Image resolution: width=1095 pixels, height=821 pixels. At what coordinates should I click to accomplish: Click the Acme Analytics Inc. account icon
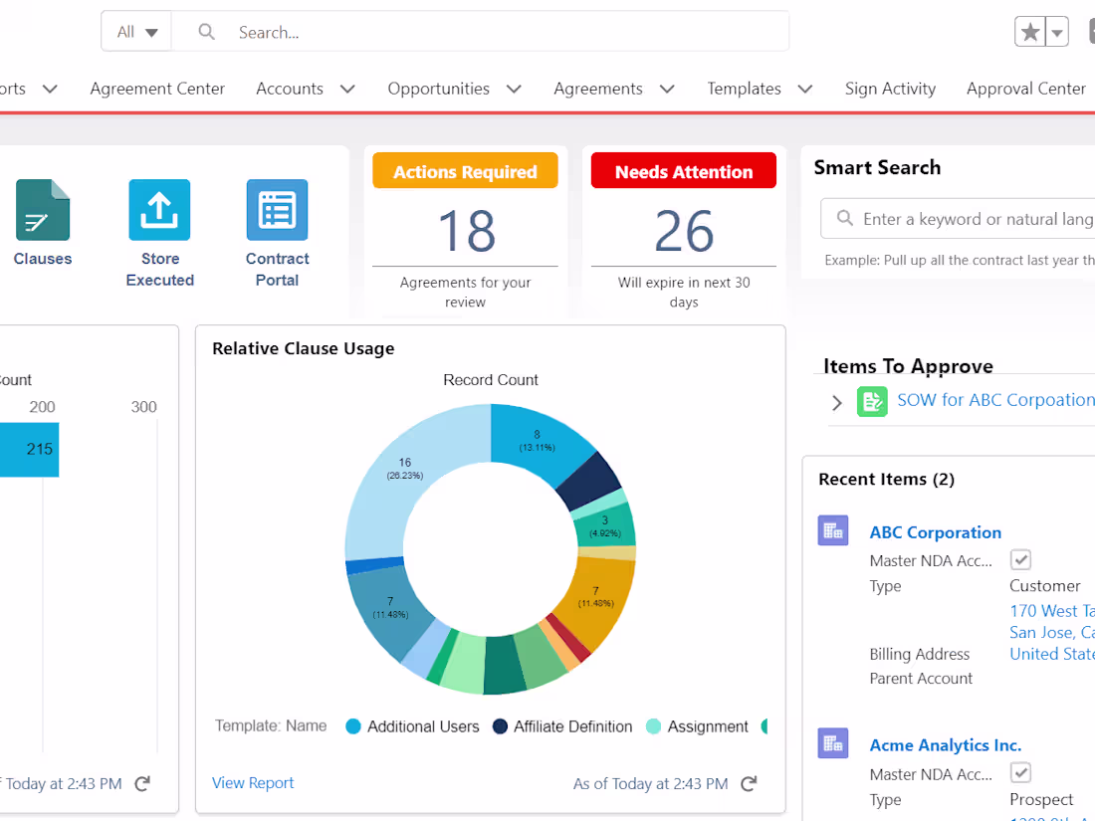[832, 743]
